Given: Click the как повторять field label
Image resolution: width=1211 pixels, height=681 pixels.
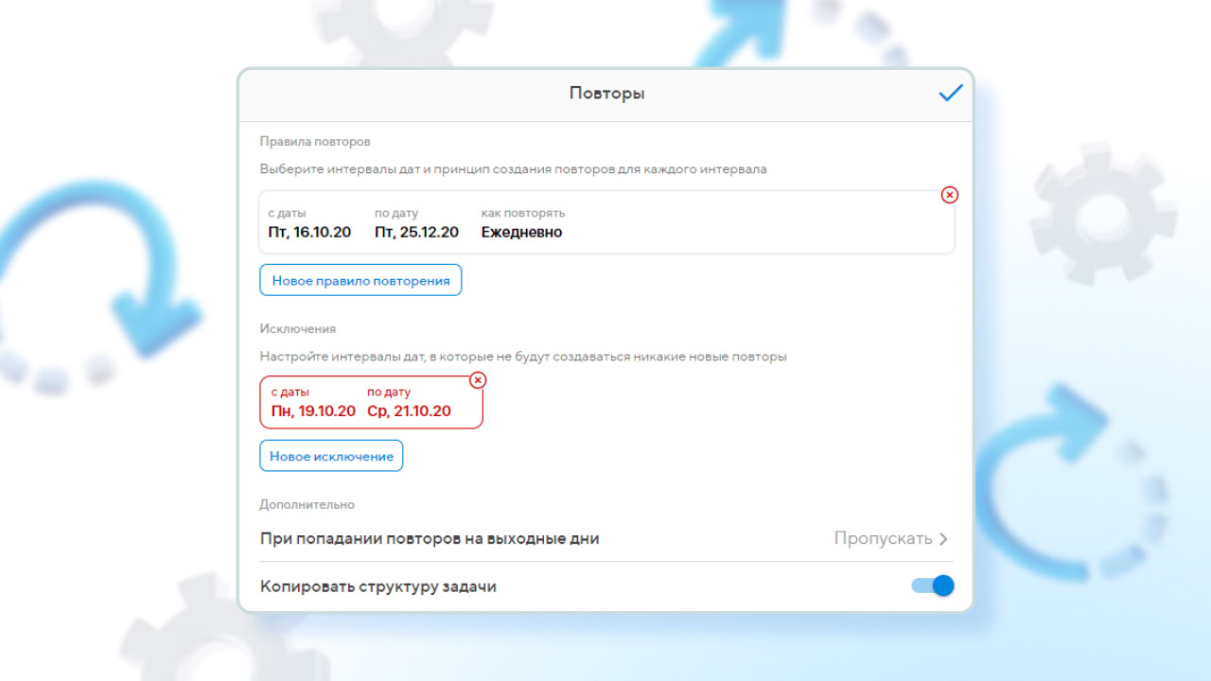Looking at the screenshot, I should point(523,213).
